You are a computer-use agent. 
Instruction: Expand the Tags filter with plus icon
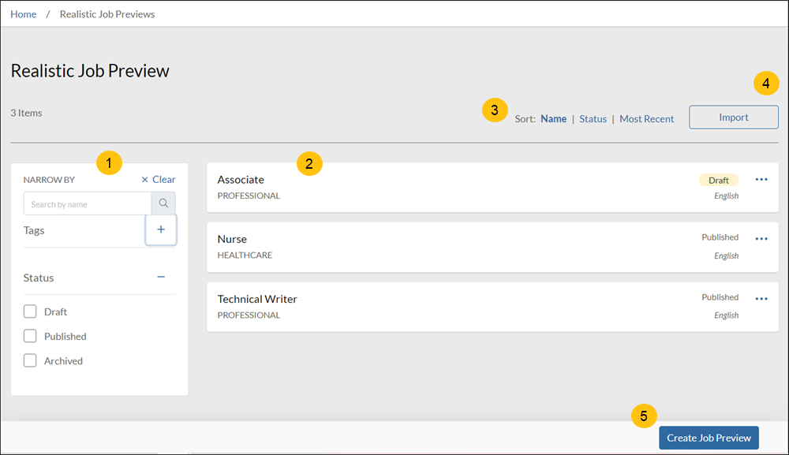point(161,229)
